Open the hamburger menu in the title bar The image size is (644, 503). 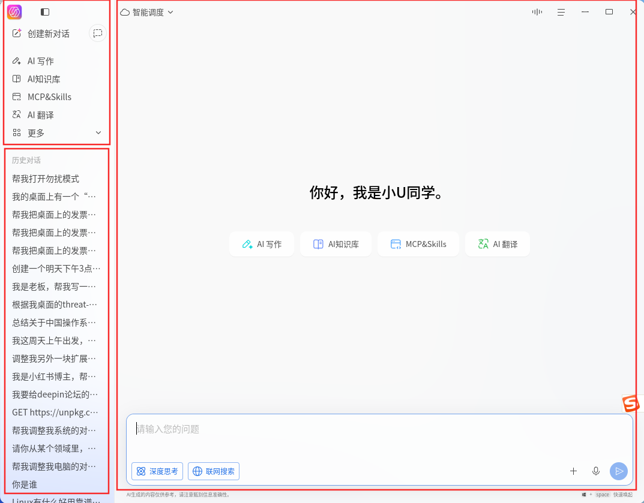pos(561,13)
